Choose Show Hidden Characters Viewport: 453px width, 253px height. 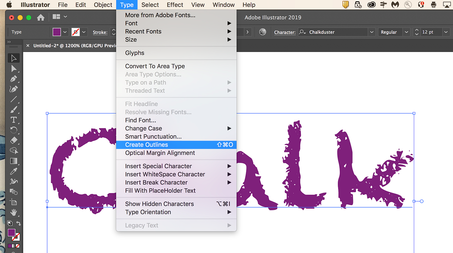(176, 204)
